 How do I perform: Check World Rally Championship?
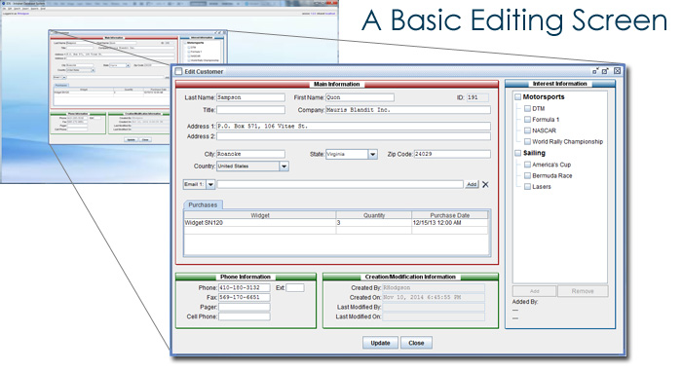point(527,141)
